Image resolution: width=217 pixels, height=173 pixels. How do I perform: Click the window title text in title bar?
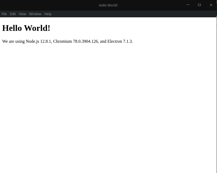[x=108, y=5]
